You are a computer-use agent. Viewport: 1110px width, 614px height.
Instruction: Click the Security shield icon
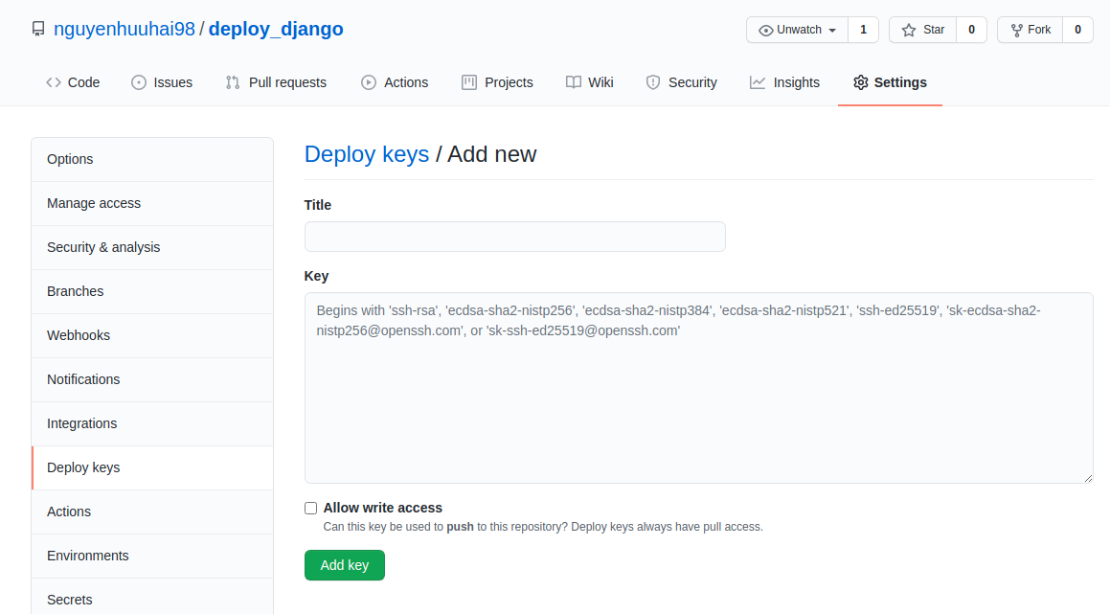653,82
